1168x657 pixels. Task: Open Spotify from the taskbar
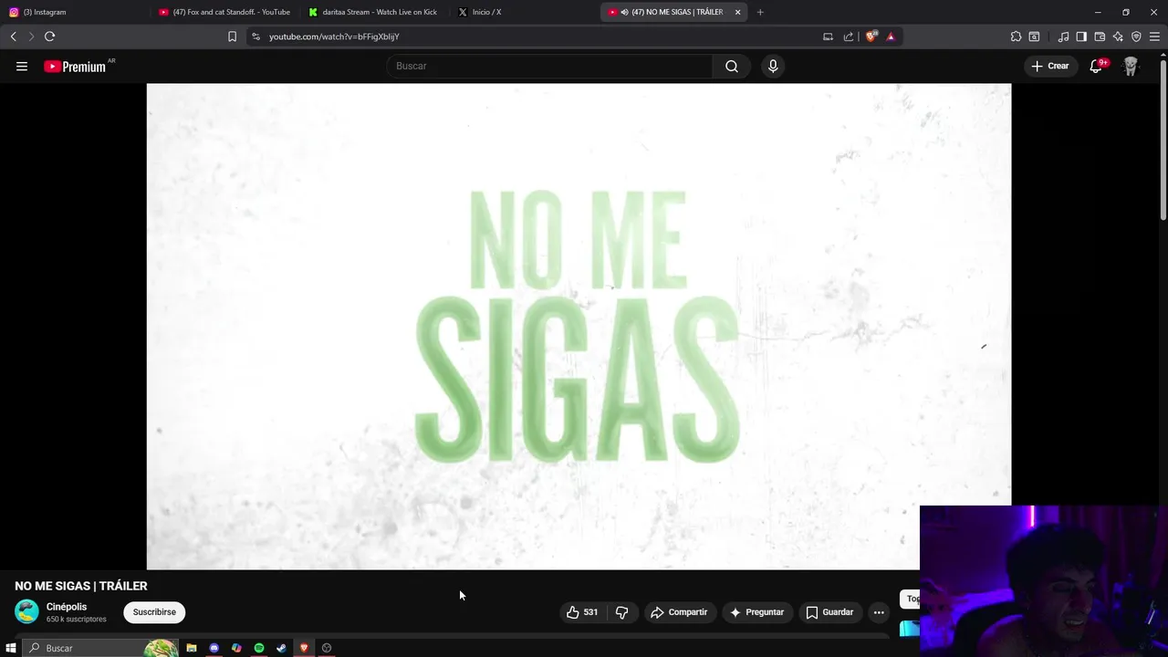pyautogui.click(x=259, y=648)
